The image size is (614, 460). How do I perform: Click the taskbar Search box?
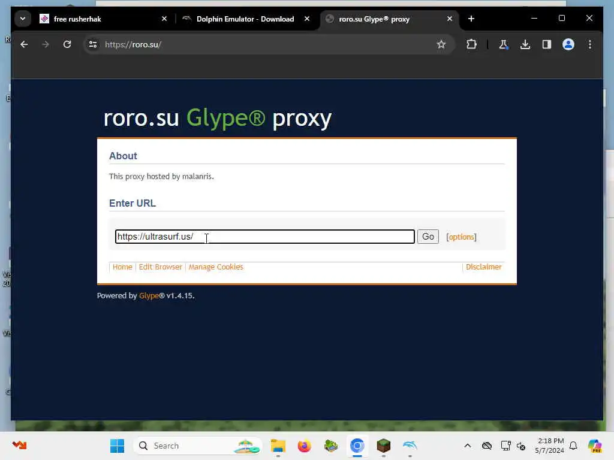click(x=198, y=446)
